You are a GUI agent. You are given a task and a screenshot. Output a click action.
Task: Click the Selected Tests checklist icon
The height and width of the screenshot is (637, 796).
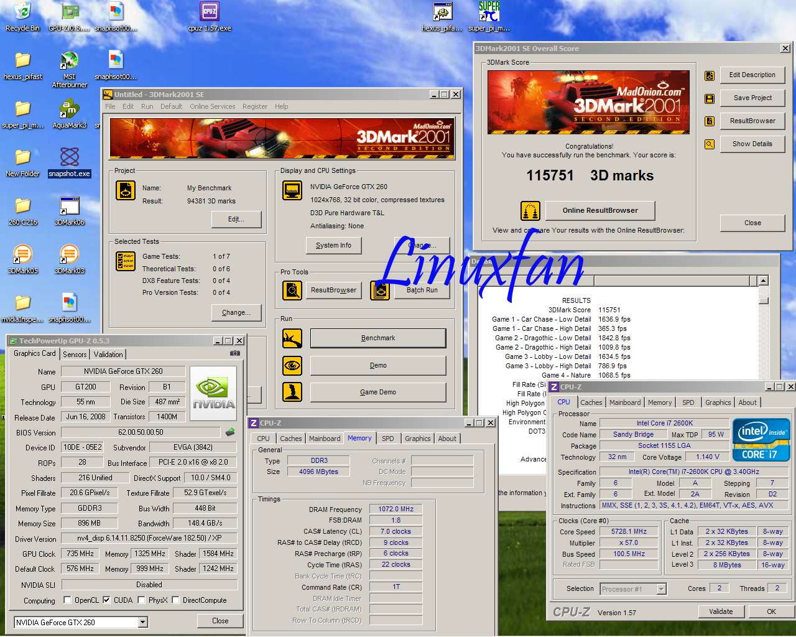coord(126,261)
